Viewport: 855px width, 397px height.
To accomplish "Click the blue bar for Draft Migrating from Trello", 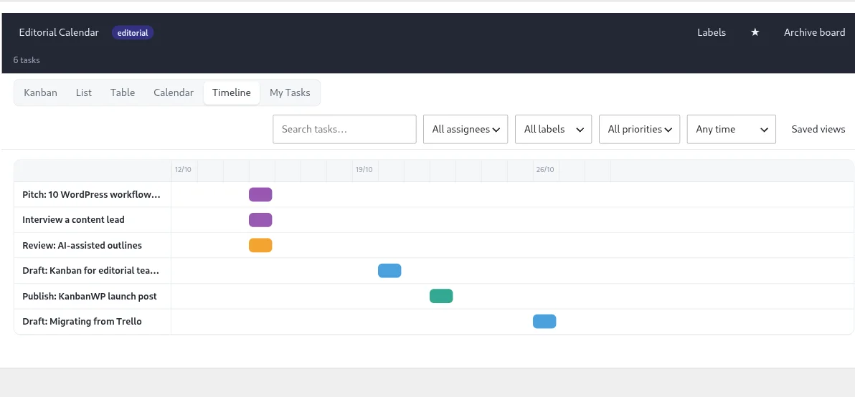I will coord(544,321).
